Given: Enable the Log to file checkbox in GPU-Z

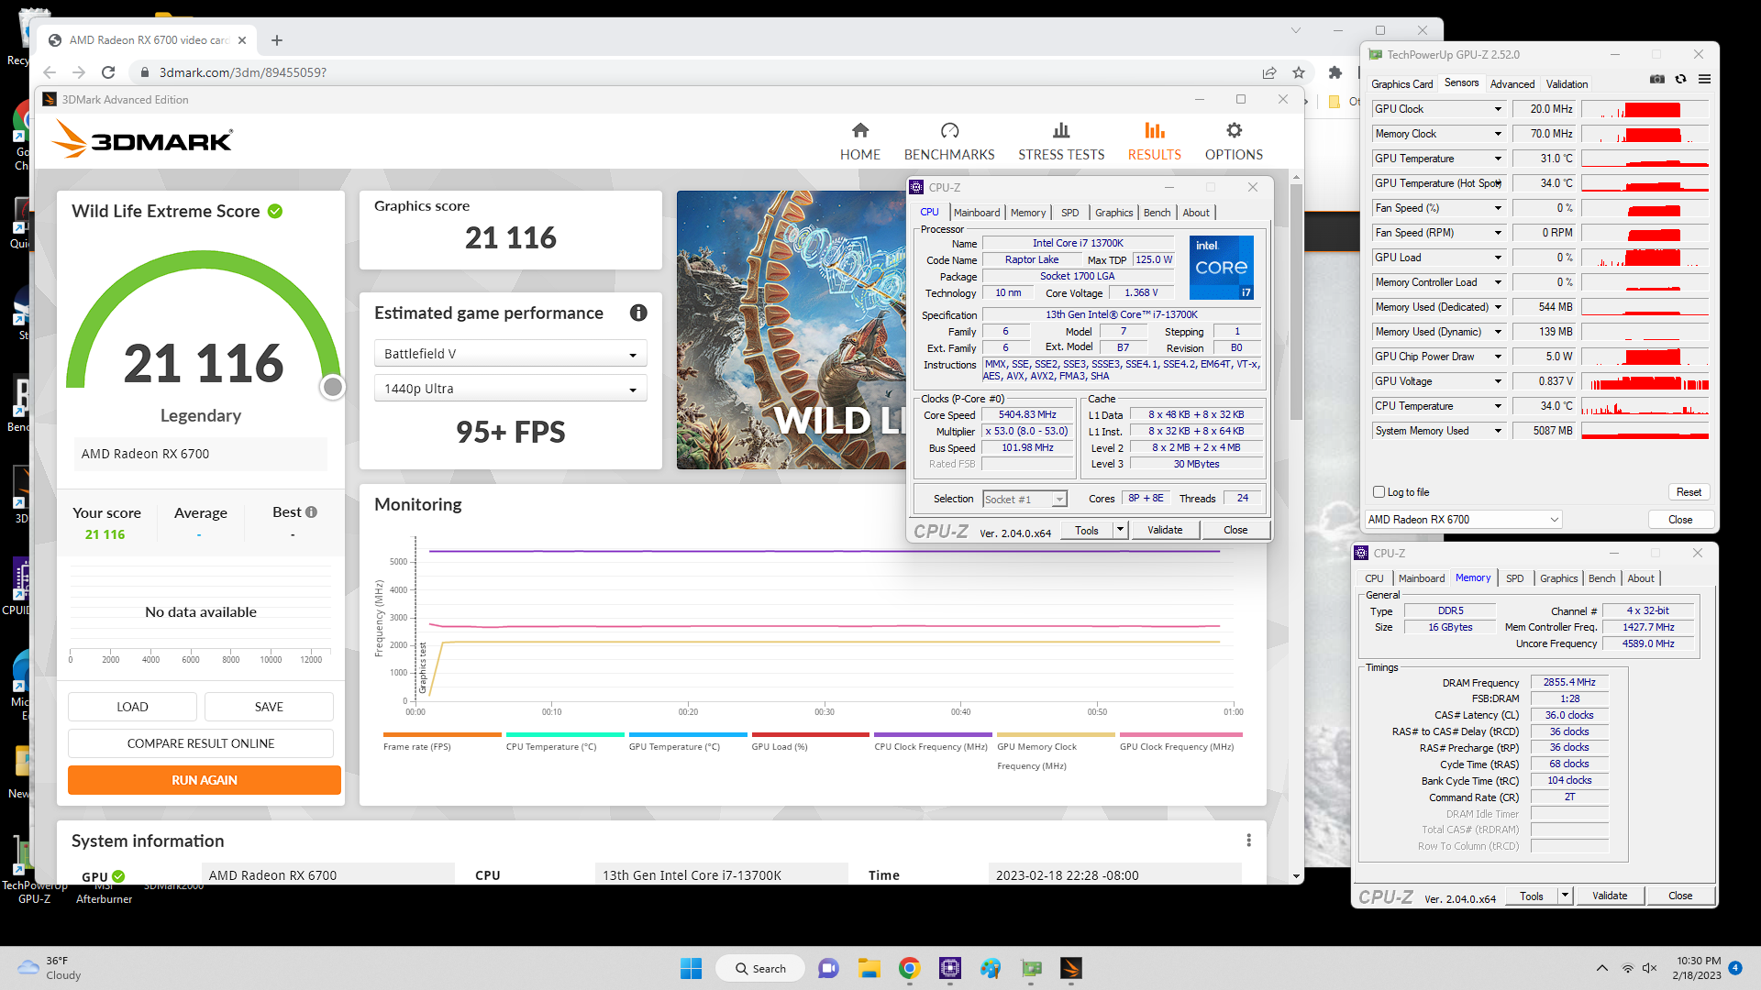Looking at the screenshot, I should click(x=1378, y=492).
